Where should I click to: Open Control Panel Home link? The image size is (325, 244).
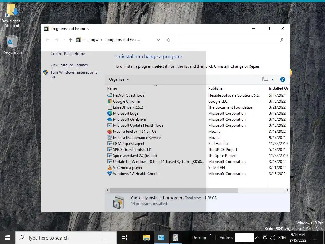pos(68,54)
